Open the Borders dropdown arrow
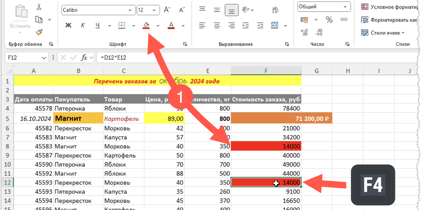This screenshot has height=210, width=421. click(x=134, y=26)
